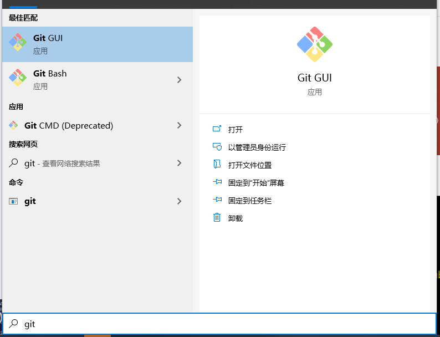Expand Git Bash options chevron
The height and width of the screenshot is (337, 440).
pos(180,80)
